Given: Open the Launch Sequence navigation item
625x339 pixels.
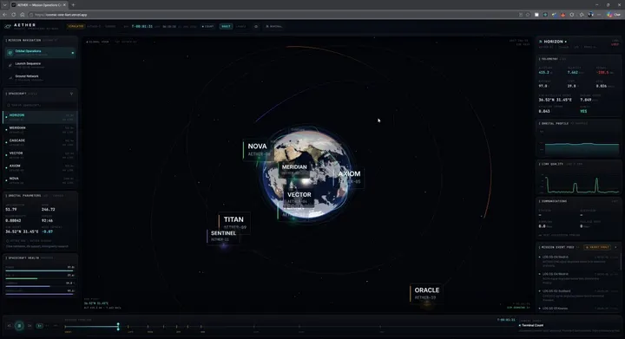Looking at the screenshot, I should pyautogui.click(x=40, y=65).
